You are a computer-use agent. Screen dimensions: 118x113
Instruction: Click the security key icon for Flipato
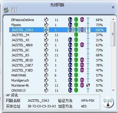(88, 25)
